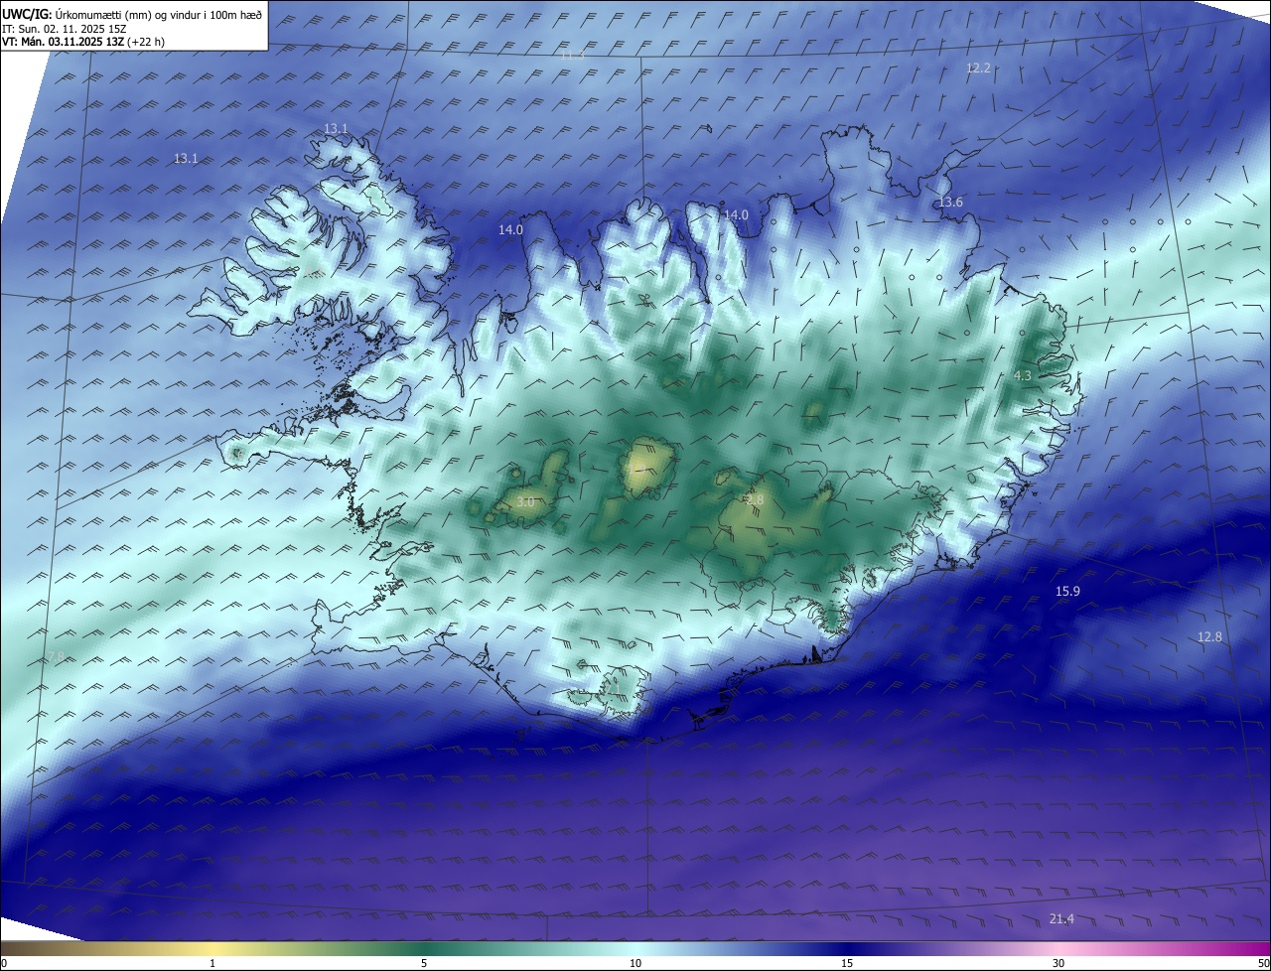The image size is (1271, 971).
Task: Click the 13.6 value label
Action: pos(950,202)
